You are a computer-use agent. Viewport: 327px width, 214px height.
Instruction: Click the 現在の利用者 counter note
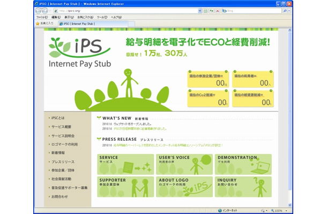[253, 79]
